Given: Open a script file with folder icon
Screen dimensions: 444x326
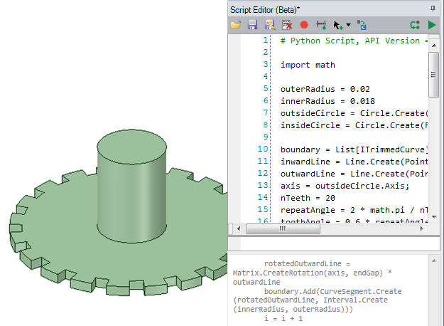Looking at the screenshot, I should [x=237, y=25].
